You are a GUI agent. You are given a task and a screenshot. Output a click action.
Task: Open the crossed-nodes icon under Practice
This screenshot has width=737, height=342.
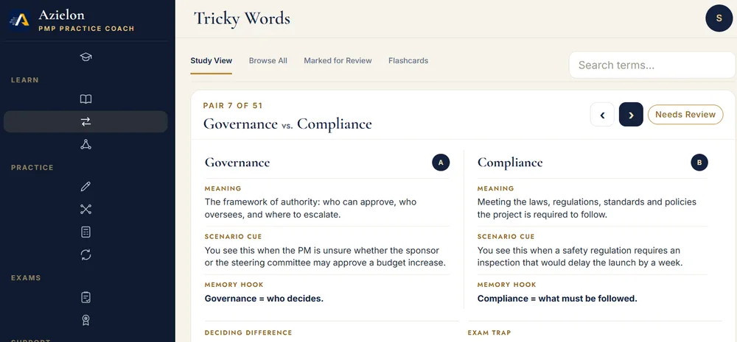pyautogui.click(x=85, y=209)
